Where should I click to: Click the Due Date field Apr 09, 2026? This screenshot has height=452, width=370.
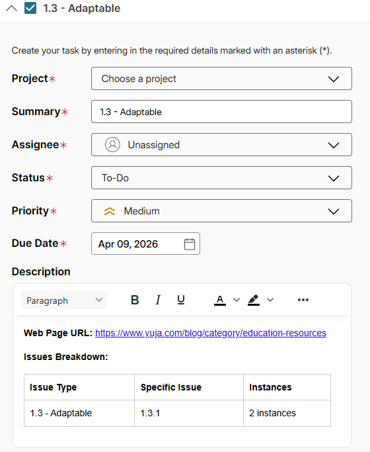145,244
